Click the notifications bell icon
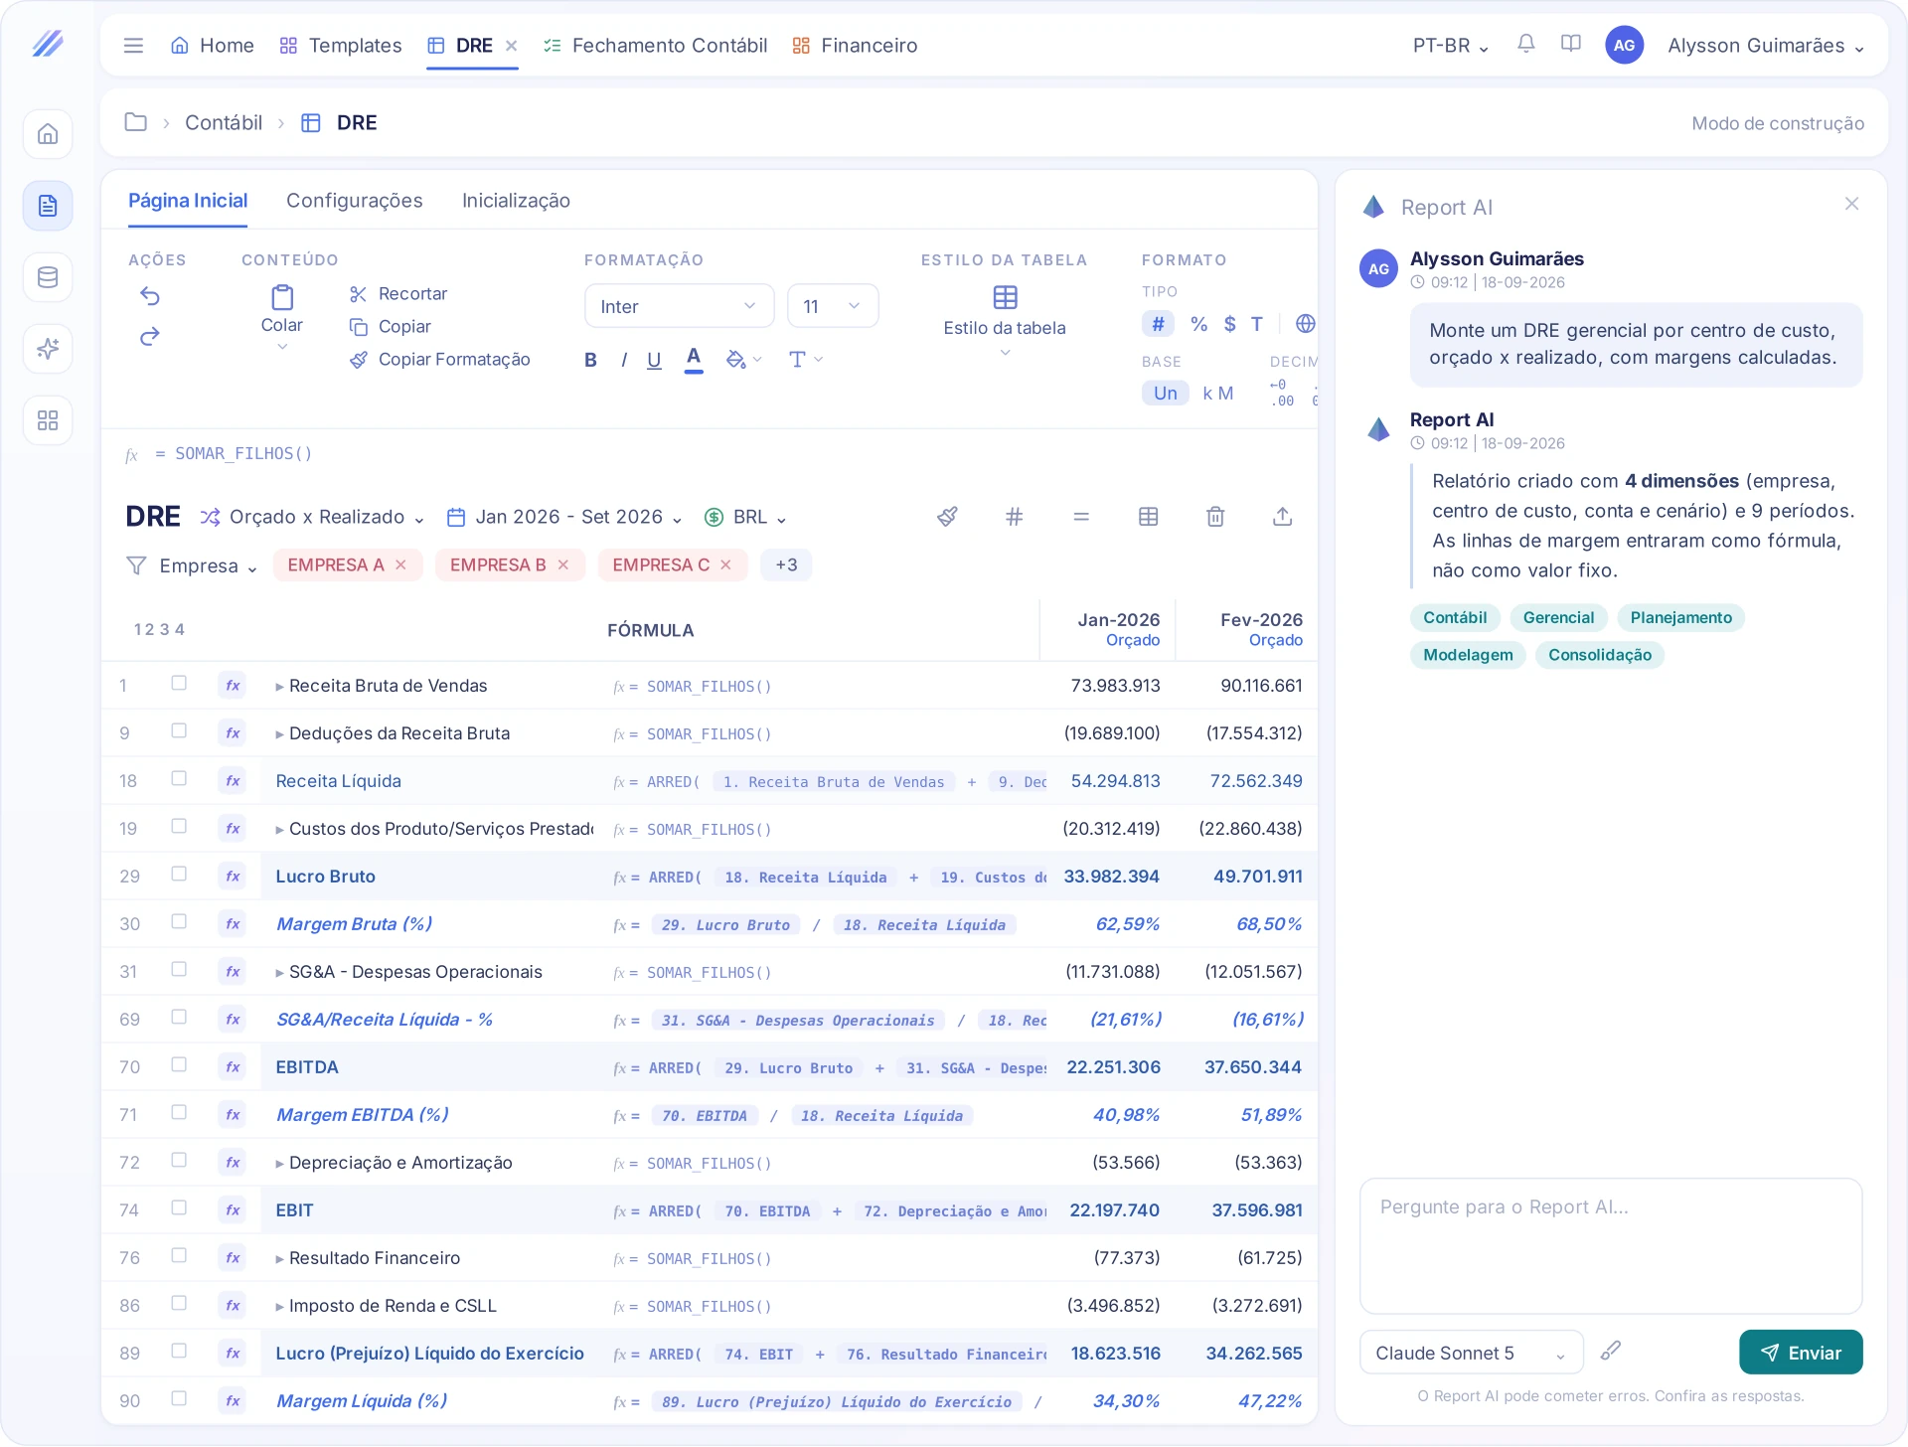The width and height of the screenshot is (1908, 1447). coord(1526,44)
